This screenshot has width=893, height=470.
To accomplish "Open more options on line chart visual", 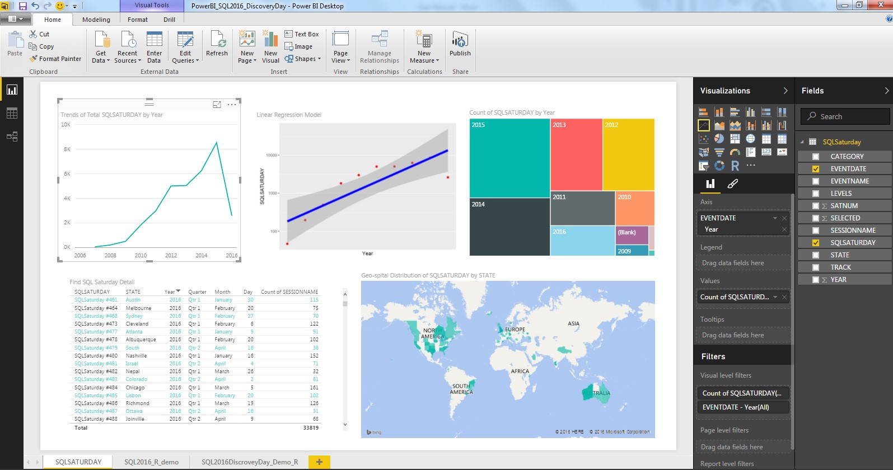I will 232,105.
